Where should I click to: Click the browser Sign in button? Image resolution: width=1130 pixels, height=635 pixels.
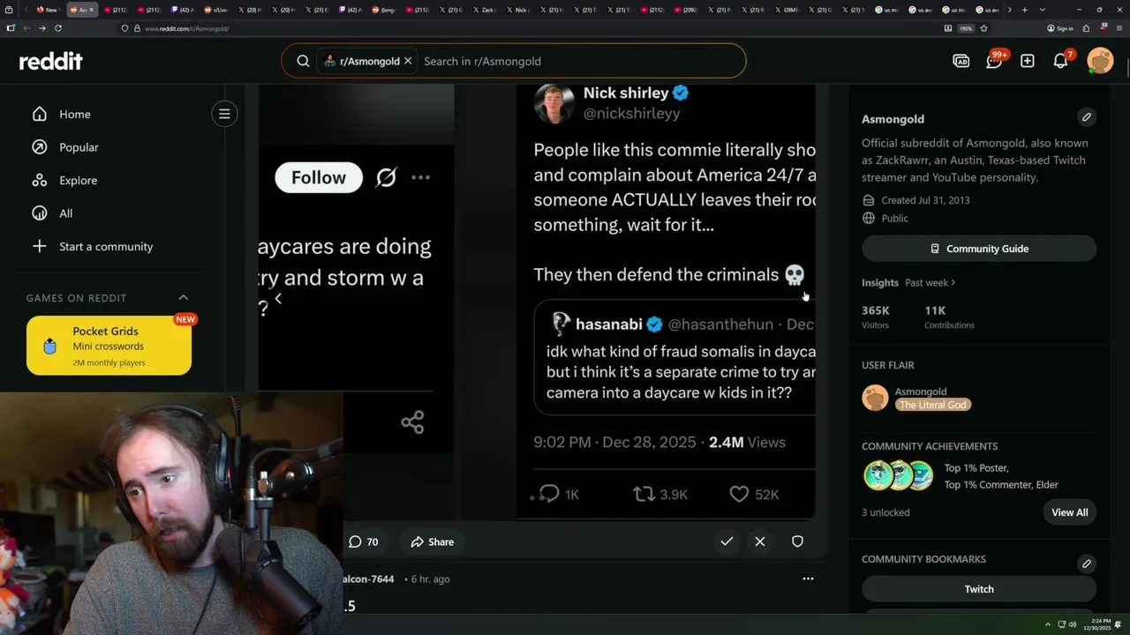point(1059,28)
